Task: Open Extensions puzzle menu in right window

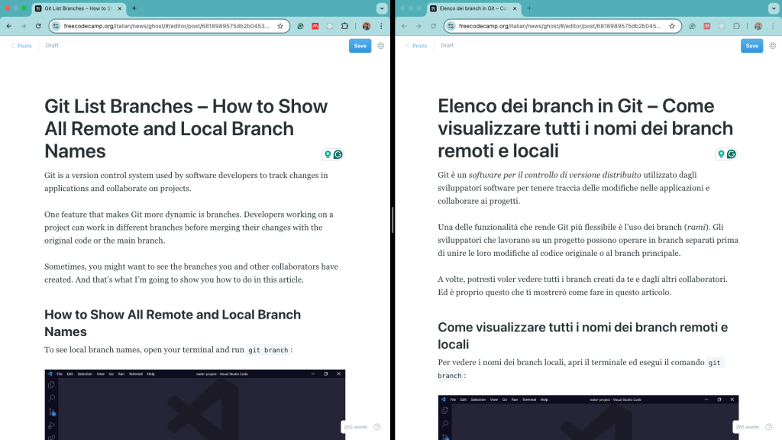Action: pyautogui.click(x=737, y=26)
